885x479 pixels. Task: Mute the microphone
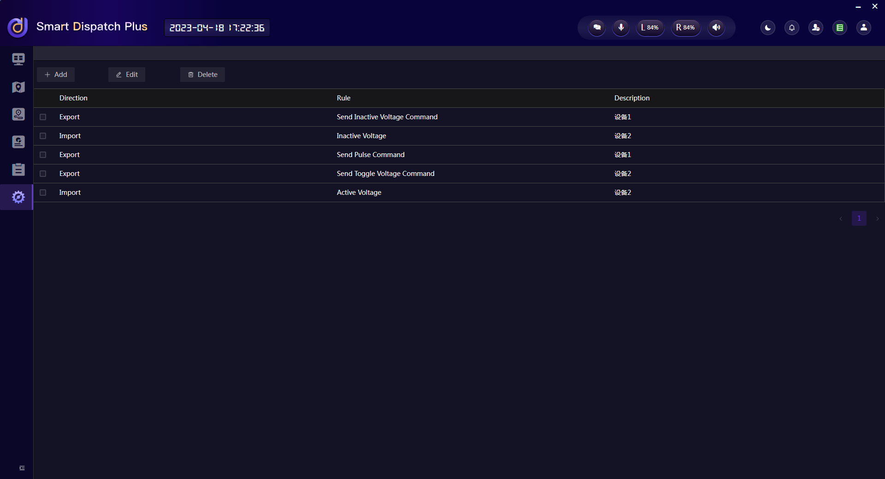[x=621, y=28]
